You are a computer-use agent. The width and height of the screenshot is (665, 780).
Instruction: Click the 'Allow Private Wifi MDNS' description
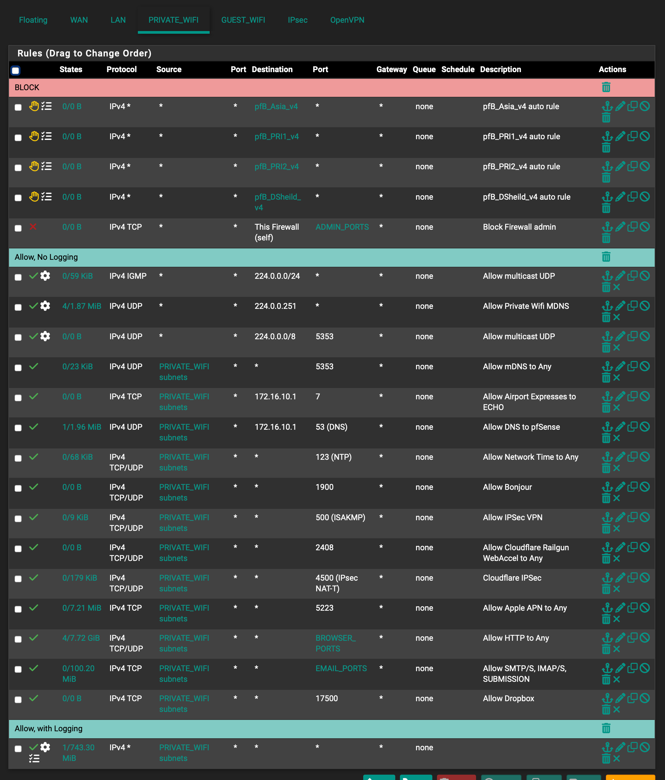(526, 306)
